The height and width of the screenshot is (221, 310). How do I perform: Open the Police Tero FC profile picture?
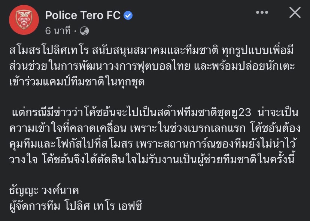tap(24, 20)
